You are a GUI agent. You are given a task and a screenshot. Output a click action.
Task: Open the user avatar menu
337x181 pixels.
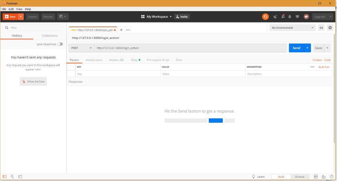coord(306,16)
